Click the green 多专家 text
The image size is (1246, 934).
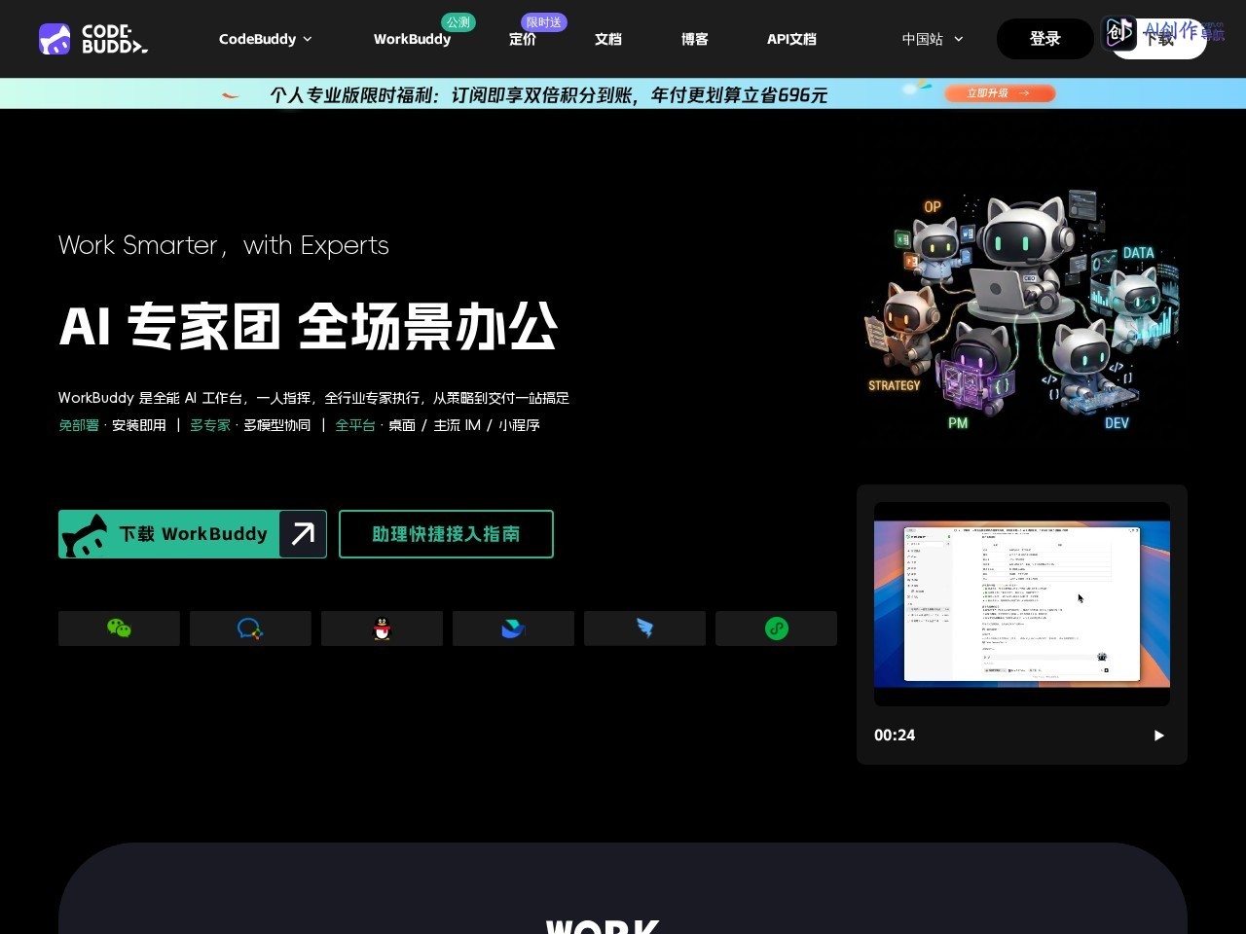click(210, 425)
